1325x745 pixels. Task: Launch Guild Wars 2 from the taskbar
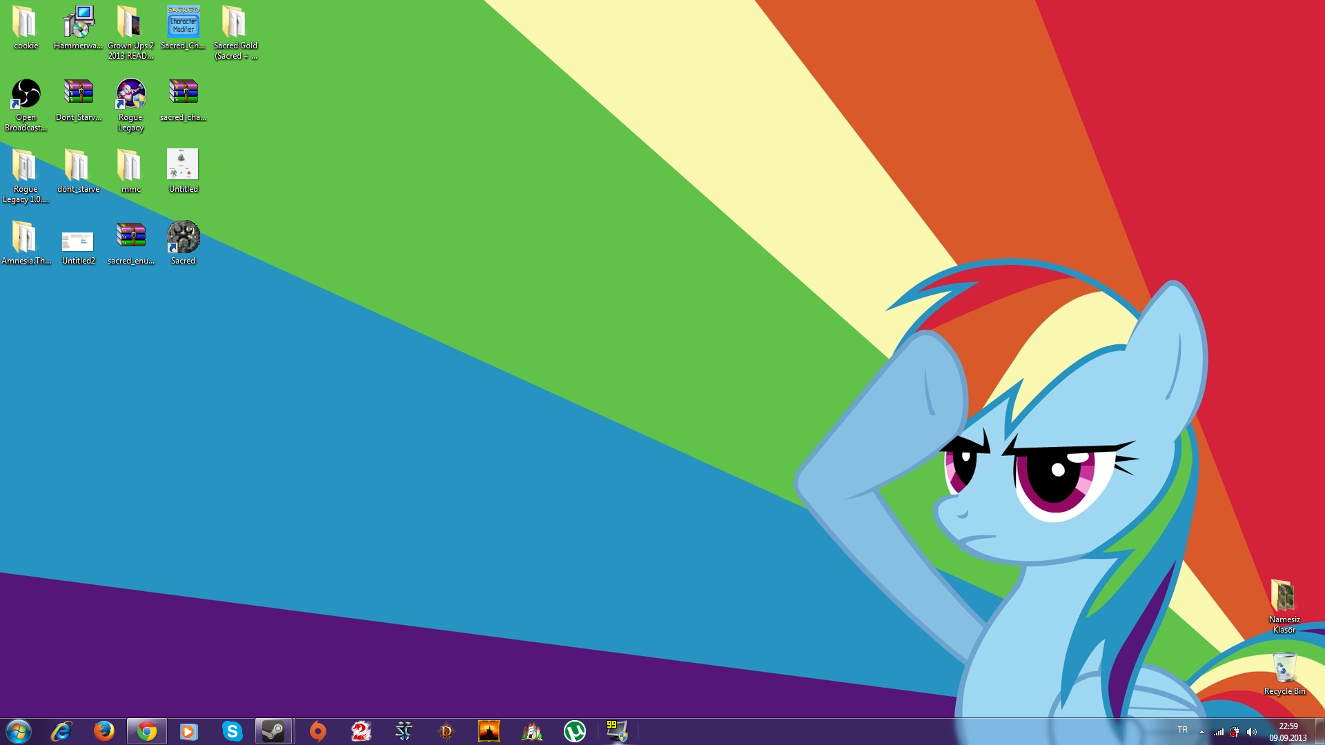coord(361,731)
